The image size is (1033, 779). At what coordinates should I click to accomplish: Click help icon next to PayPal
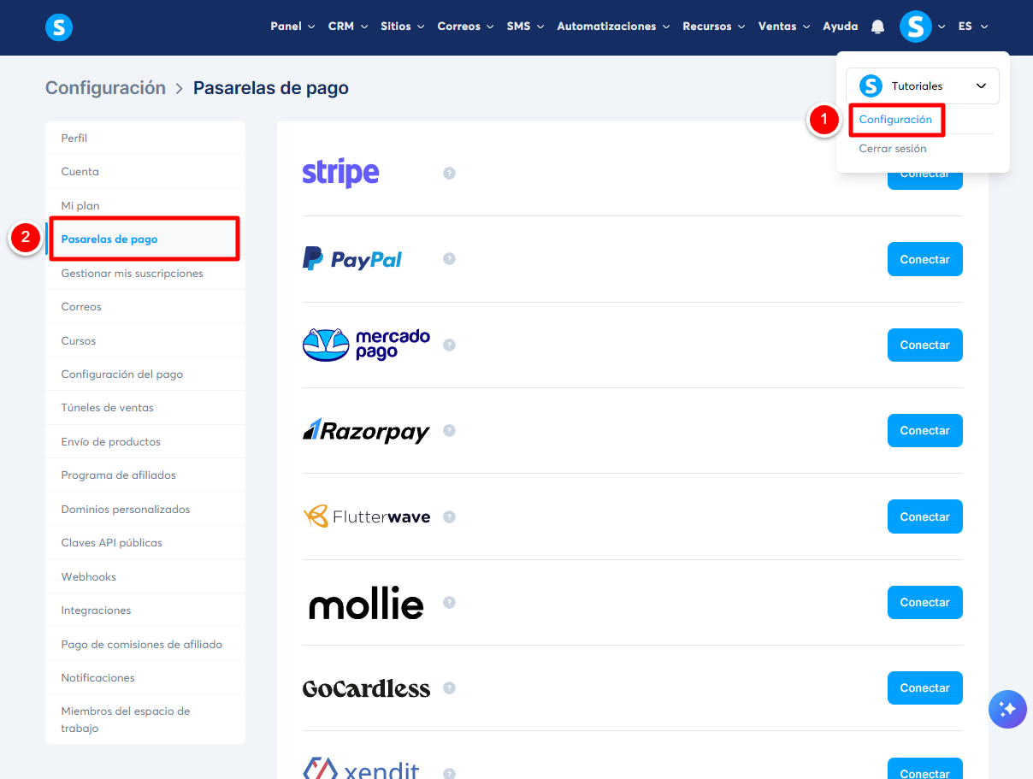tap(449, 258)
